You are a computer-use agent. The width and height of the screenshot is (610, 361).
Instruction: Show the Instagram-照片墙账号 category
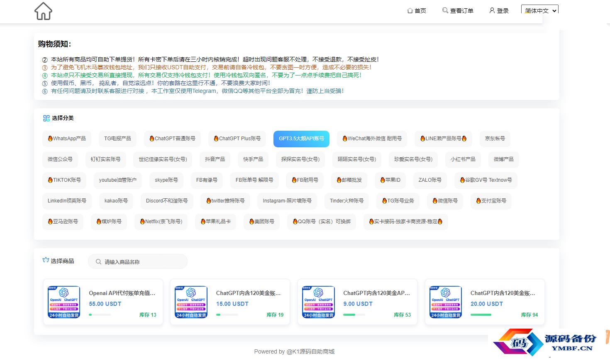click(x=287, y=201)
